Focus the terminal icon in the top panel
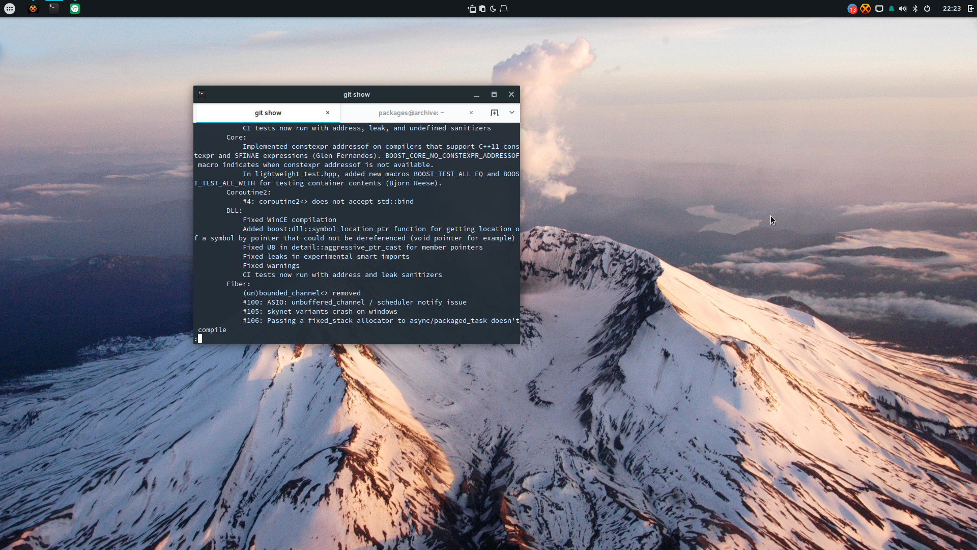The width and height of the screenshot is (977, 550). coord(54,9)
